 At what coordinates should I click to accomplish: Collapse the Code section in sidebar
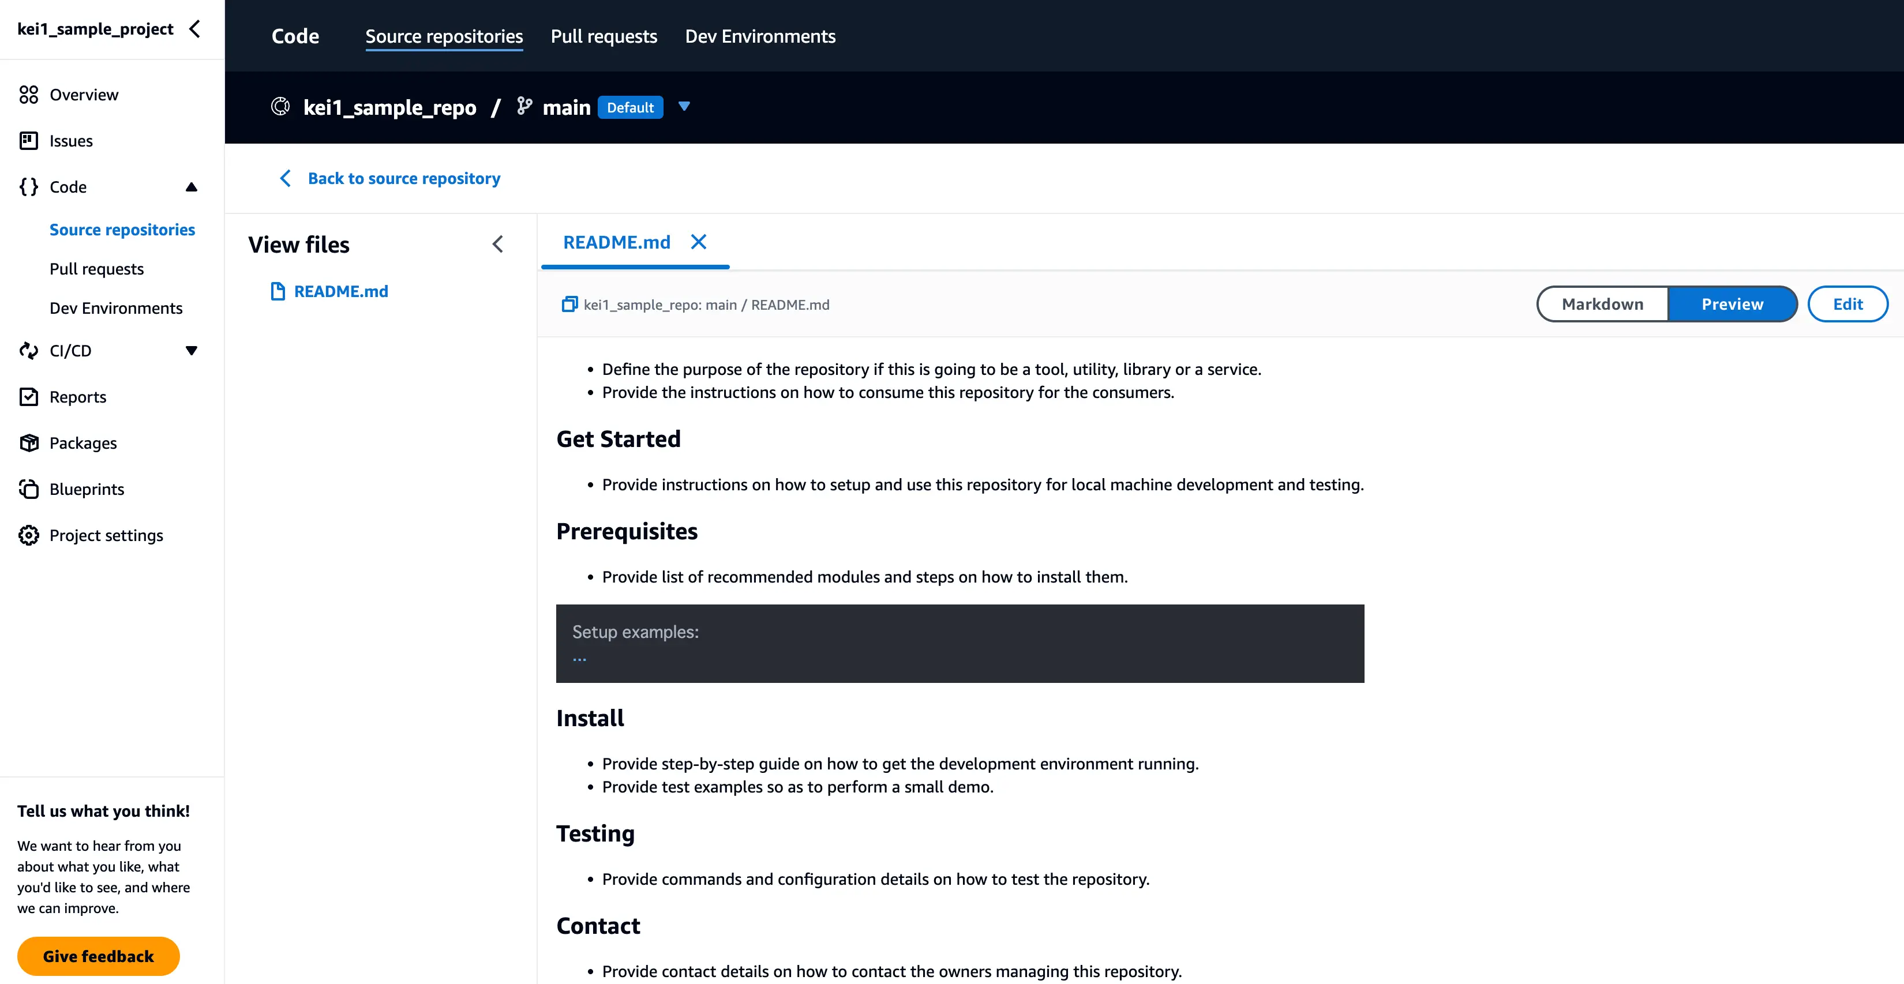(x=192, y=187)
